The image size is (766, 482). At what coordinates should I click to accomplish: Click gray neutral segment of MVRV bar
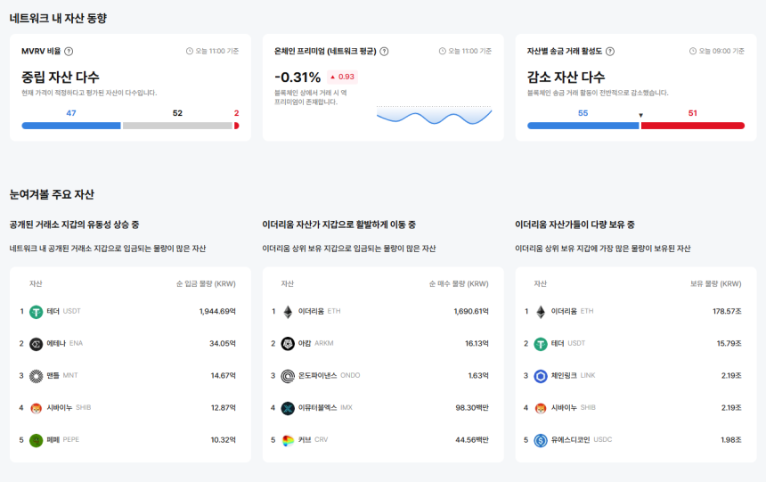click(x=177, y=126)
